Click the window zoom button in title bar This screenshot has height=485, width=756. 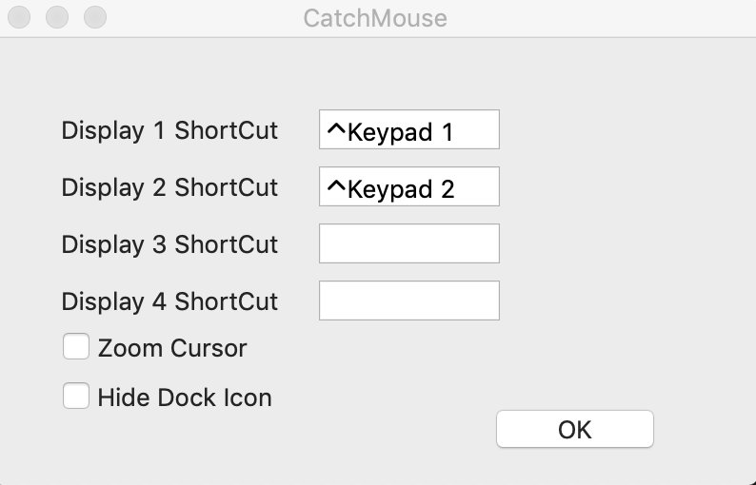(x=95, y=17)
